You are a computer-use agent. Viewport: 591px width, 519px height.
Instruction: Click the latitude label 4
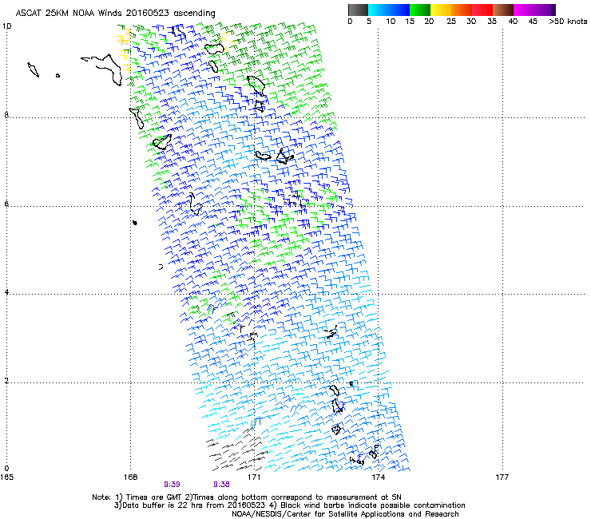pos(6,292)
